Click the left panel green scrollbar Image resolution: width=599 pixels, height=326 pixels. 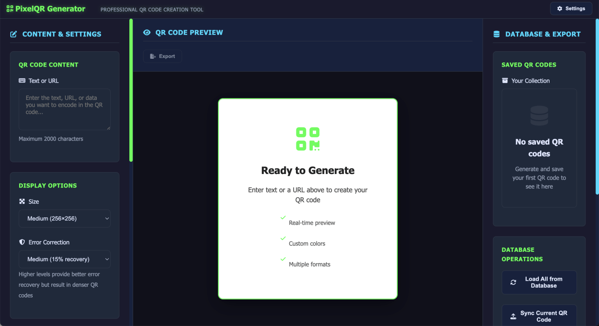(131, 90)
